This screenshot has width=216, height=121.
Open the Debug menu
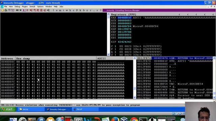tap(17, 7)
